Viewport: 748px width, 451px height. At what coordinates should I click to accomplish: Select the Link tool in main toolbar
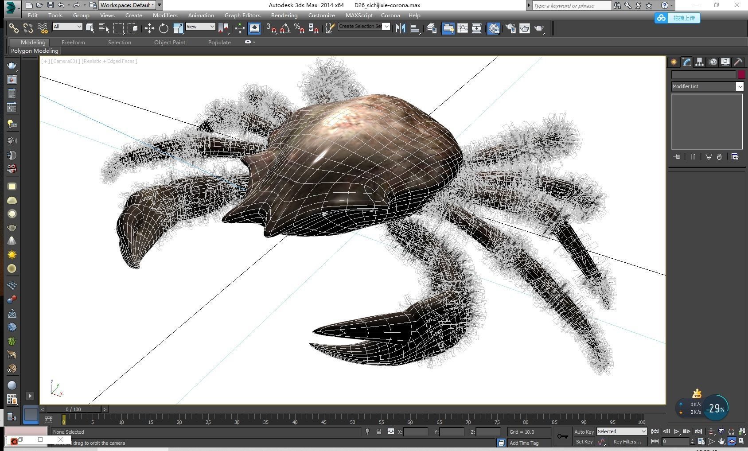pyautogui.click(x=14, y=28)
